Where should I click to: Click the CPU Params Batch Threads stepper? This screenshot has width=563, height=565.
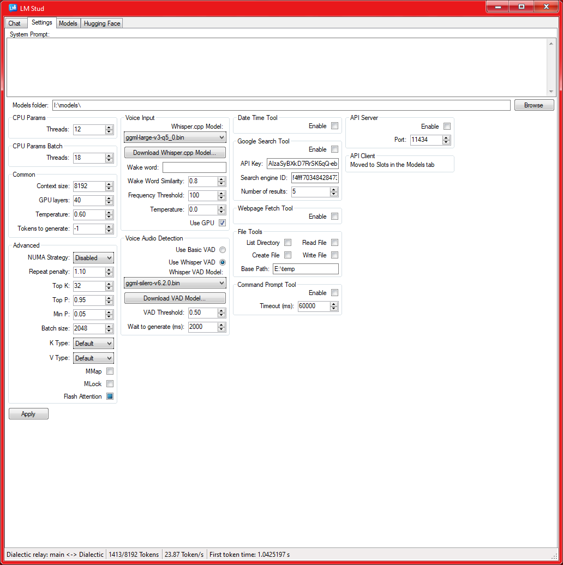[109, 158]
